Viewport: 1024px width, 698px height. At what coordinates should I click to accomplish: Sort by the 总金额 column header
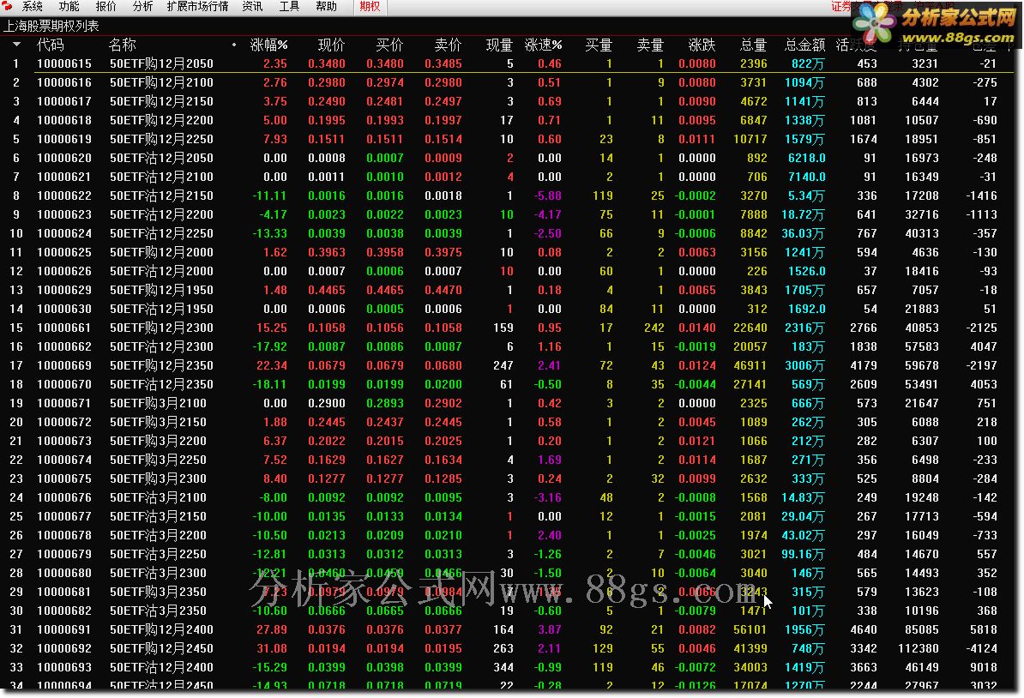(x=804, y=45)
